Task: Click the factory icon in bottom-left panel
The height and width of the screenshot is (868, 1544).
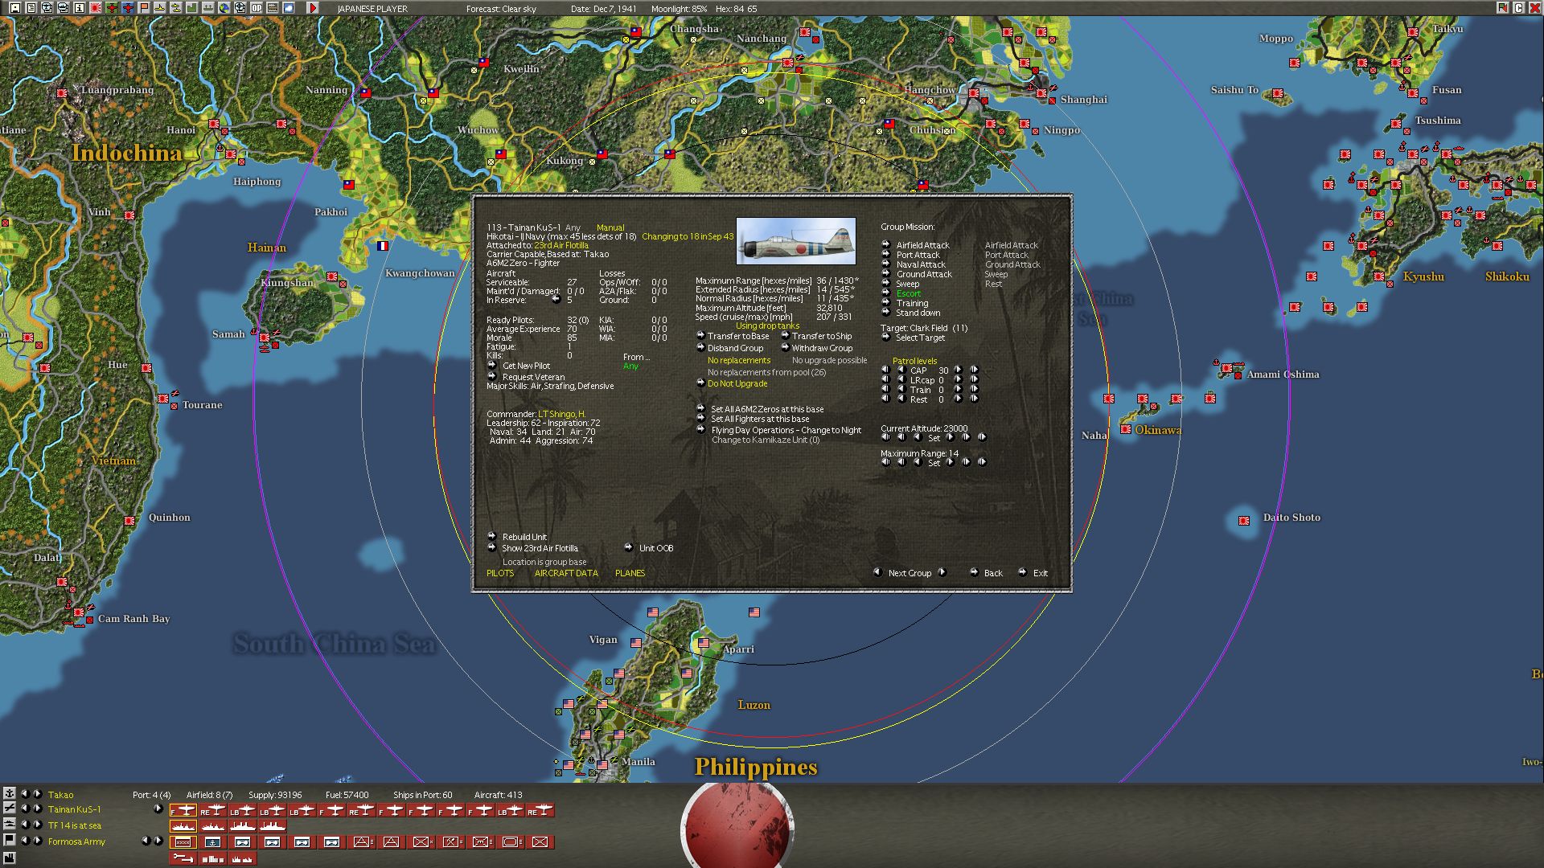Action: tap(10, 858)
